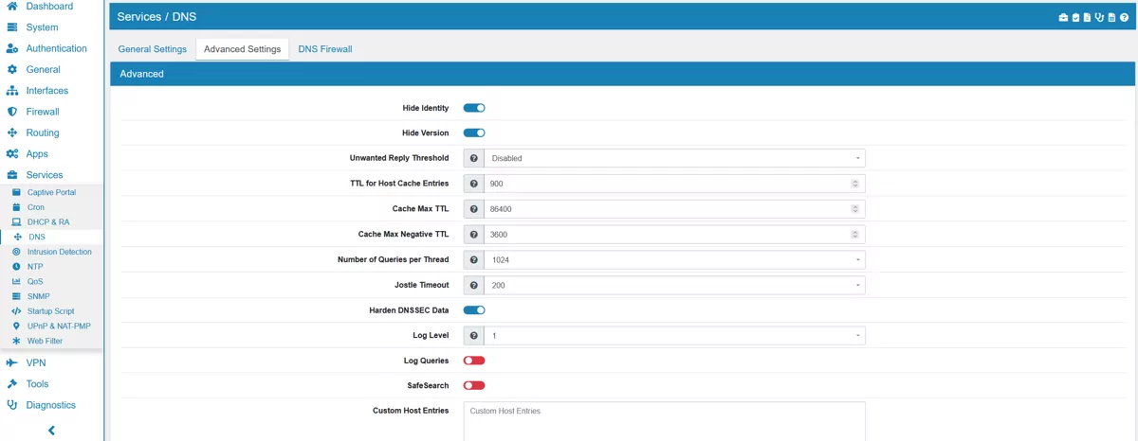Turn on the SafeSearch toggle
The height and width of the screenshot is (441, 1138).
pos(473,385)
